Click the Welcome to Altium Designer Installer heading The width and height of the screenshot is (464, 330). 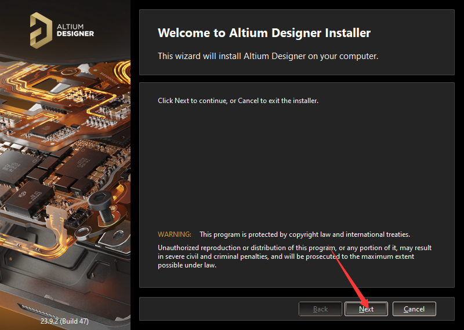(x=264, y=33)
